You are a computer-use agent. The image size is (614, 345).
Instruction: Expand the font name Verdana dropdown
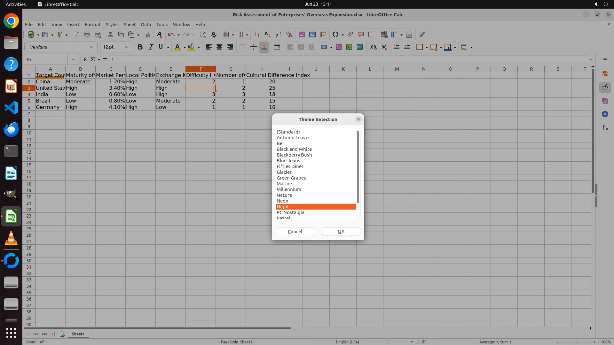tap(91, 47)
